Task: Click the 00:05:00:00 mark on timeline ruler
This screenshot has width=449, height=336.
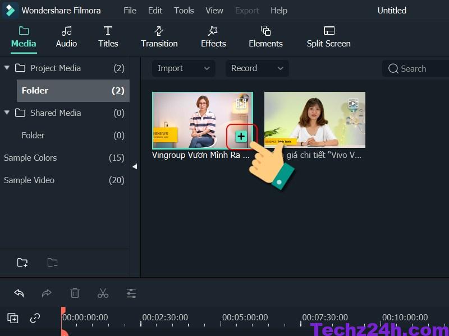Action: [245, 318]
